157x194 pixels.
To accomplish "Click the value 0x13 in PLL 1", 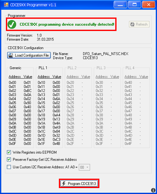I will tap(56, 119).
